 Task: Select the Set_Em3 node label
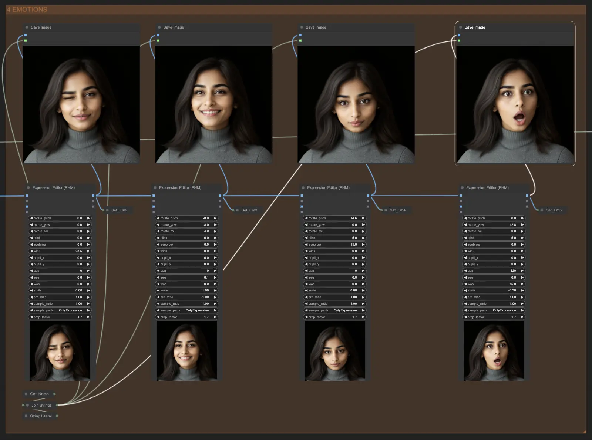click(x=249, y=210)
